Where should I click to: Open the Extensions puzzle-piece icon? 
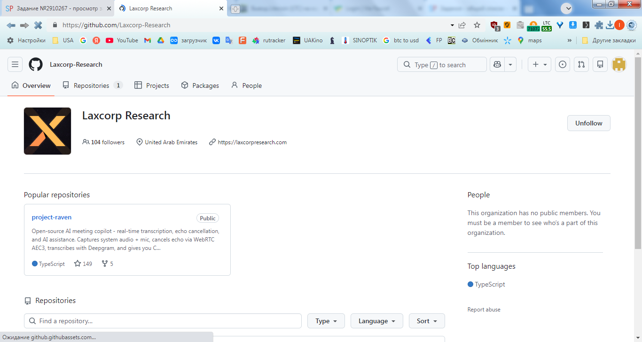(599, 25)
